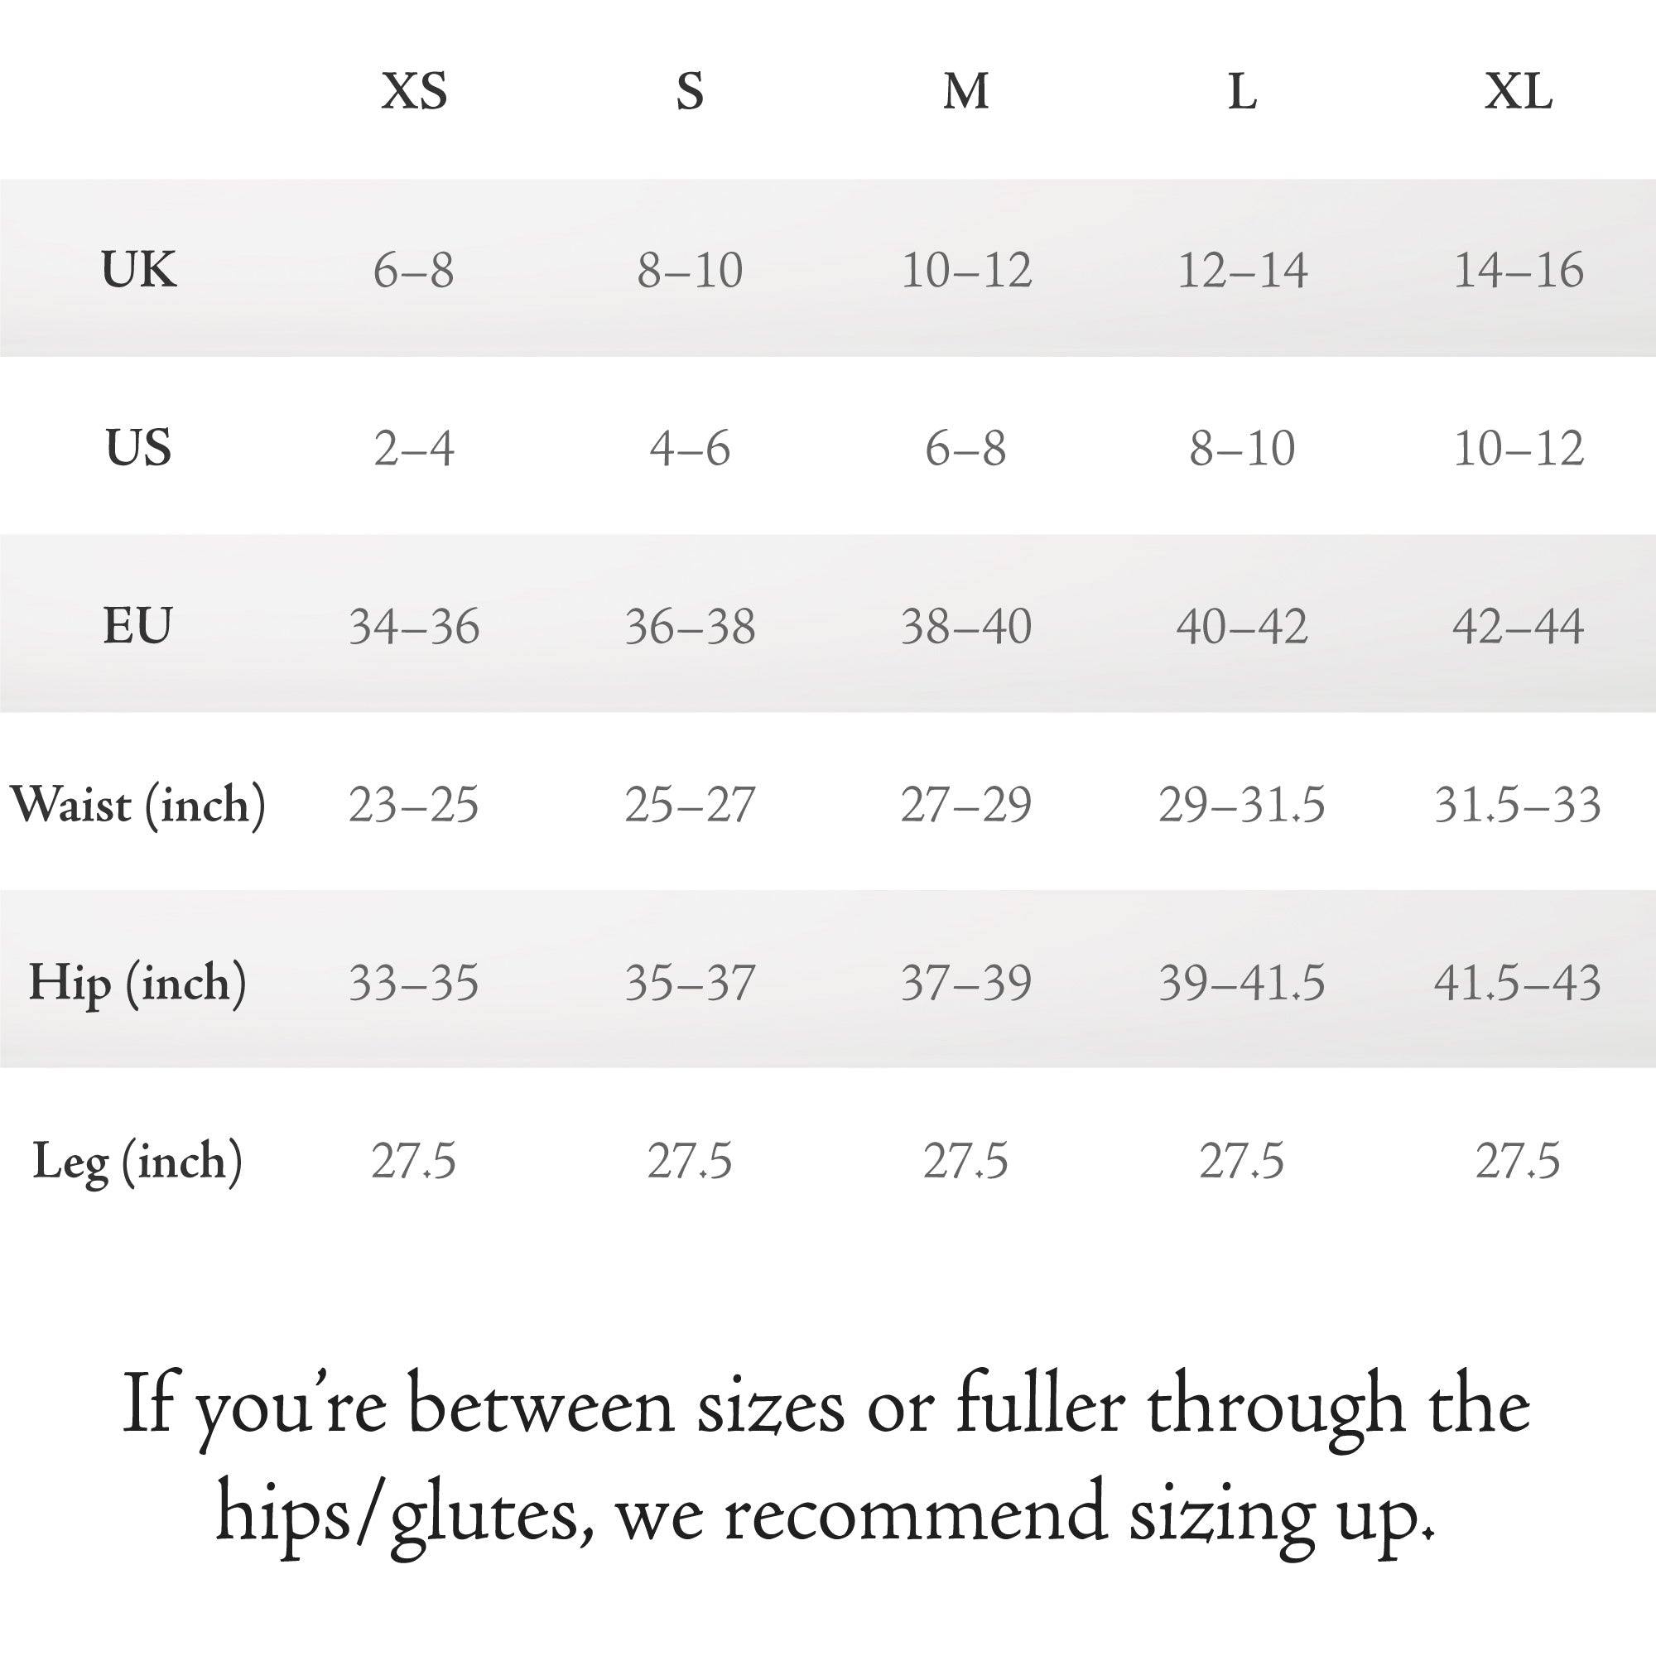Click the UK row label
Image resolution: width=1656 pixels, height=1656 pixels.
[139, 269]
